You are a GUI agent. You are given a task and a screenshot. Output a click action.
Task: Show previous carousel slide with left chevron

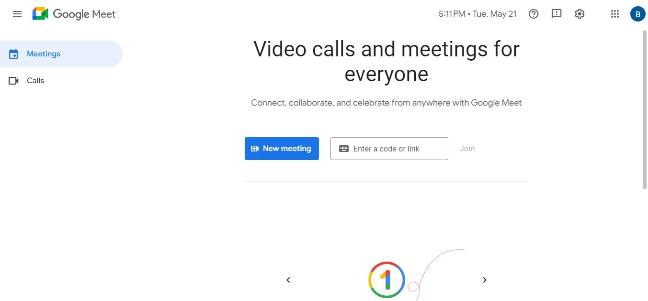click(x=288, y=280)
